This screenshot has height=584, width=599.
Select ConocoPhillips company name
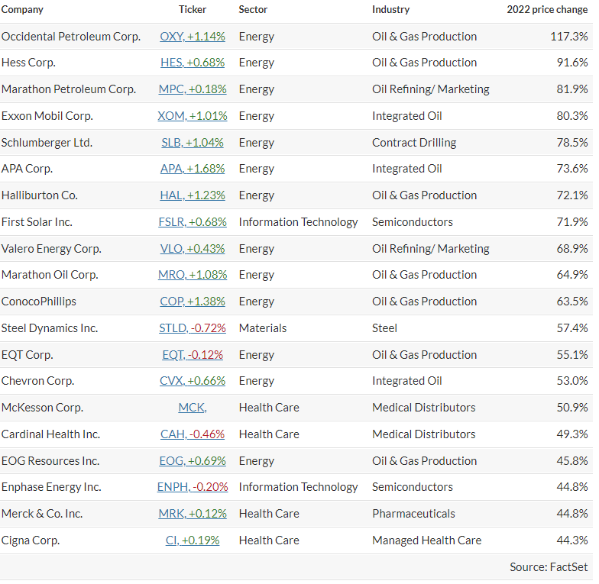(x=38, y=302)
